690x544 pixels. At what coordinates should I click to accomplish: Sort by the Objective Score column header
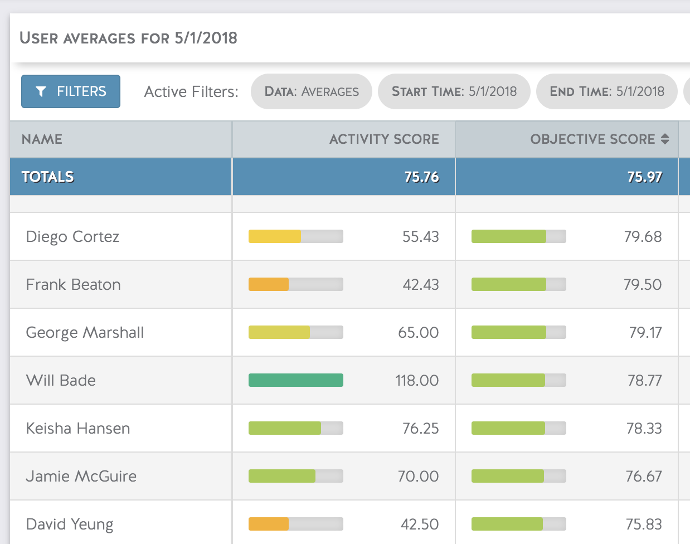pyautogui.click(x=567, y=139)
